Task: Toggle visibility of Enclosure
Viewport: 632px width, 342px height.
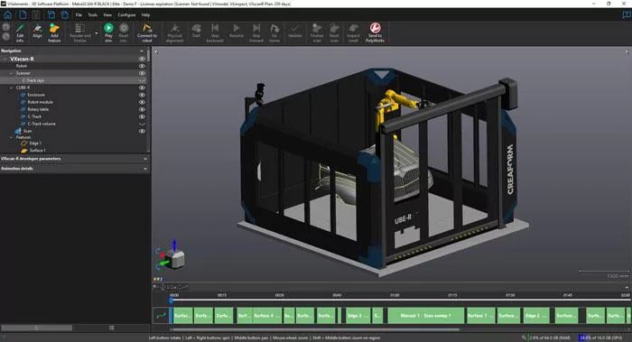Action: [142, 95]
